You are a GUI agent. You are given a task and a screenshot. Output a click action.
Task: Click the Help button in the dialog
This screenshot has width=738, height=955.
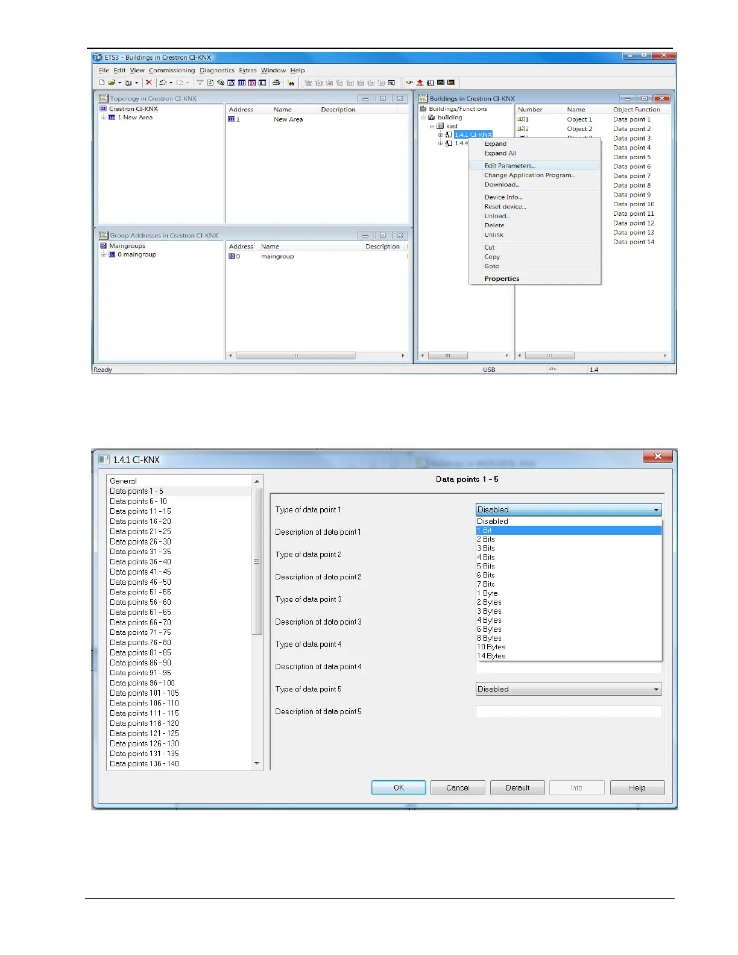pyautogui.click(x=637, y=788)
